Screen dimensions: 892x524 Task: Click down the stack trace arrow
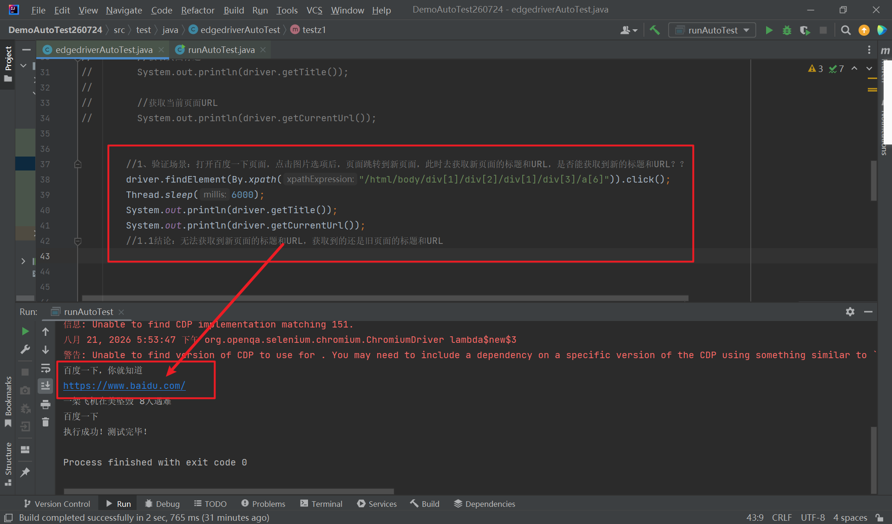[x=46, y=349]
